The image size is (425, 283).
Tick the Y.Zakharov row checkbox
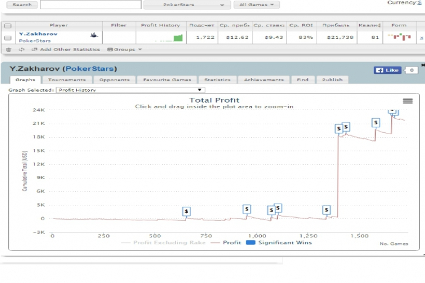click(8, 38)
